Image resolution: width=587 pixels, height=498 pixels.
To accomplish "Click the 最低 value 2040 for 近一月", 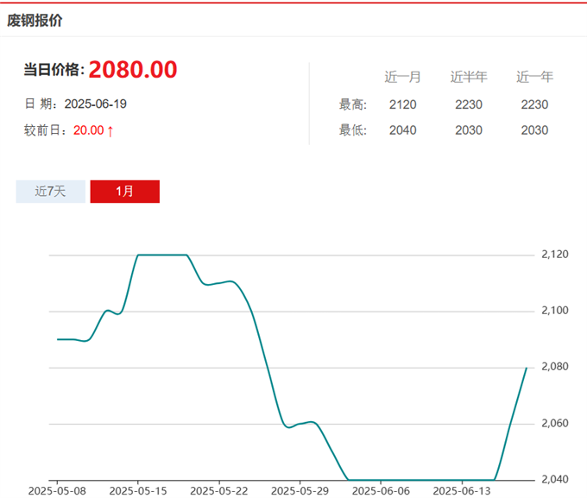I will 402,130.
